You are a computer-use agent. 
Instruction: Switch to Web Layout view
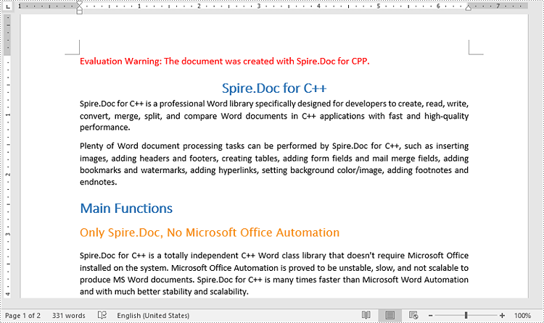pos(413,315)
